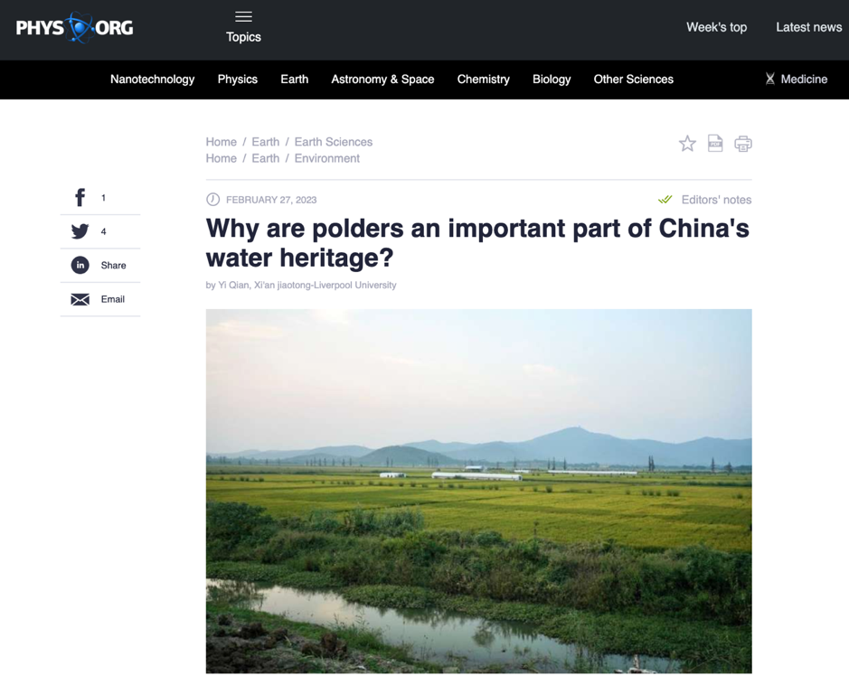Click the Email label in share sidebar
This screenshot has height=685, width=849.
[113, 299]
